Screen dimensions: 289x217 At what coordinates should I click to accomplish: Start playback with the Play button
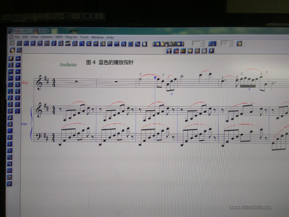click(167, 44)
